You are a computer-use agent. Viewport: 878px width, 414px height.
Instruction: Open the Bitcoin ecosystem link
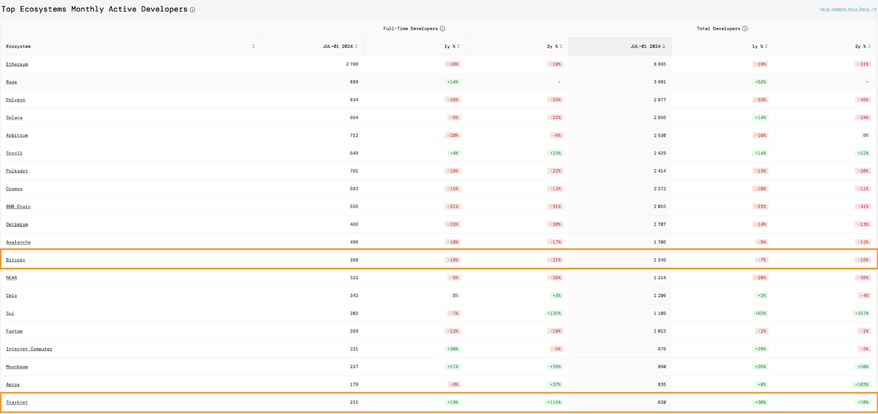click(16, 260)
